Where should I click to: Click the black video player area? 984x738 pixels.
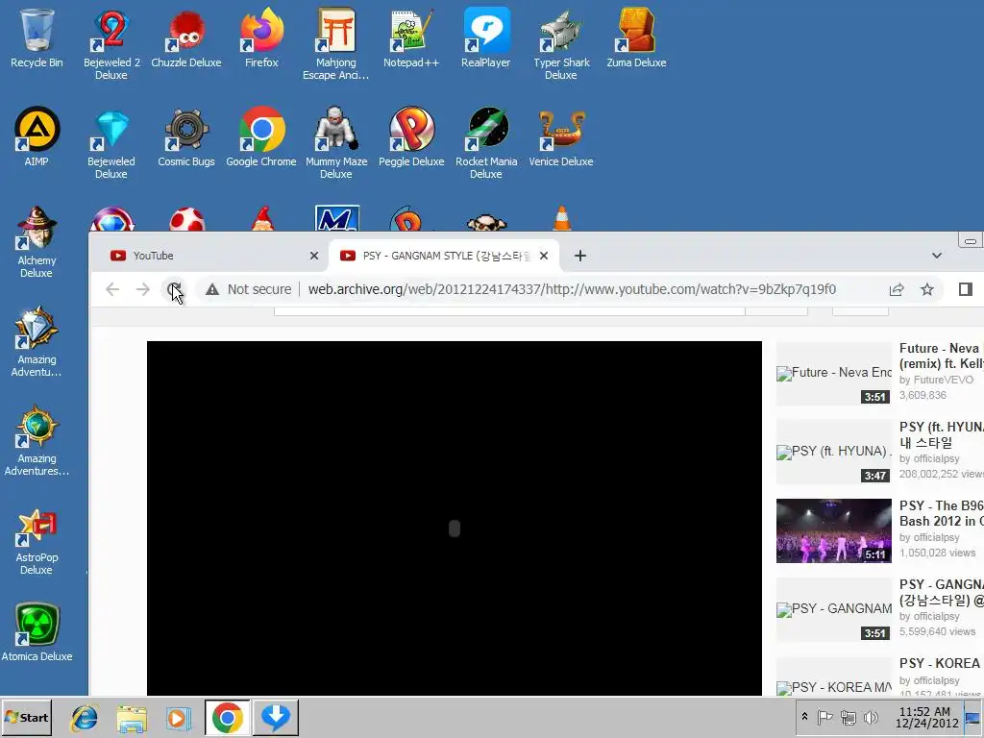coord(455,518)
